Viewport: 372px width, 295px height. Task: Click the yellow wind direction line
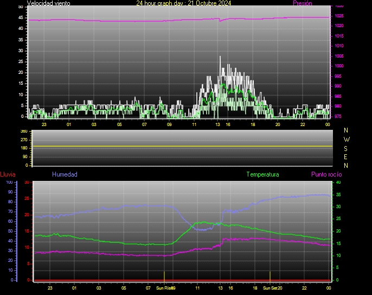click(182, 146)
